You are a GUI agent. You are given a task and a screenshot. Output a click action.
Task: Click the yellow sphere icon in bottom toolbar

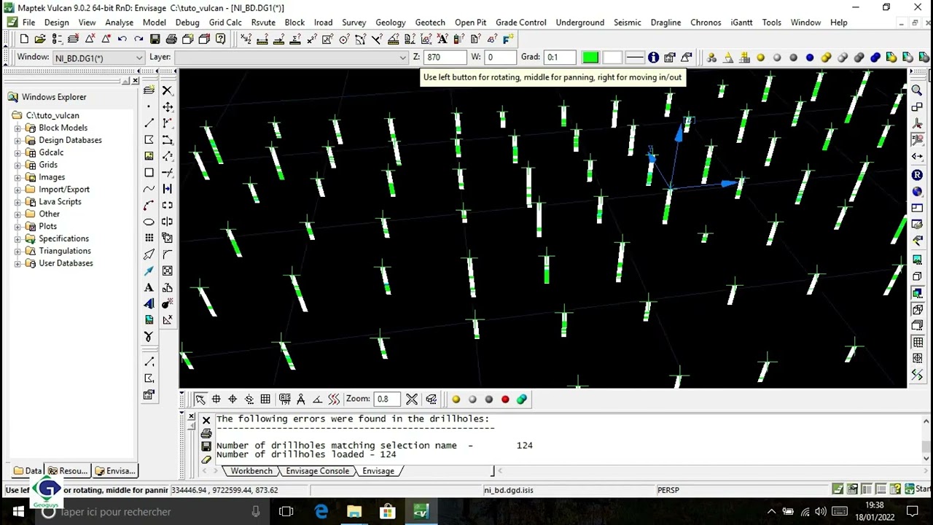[x=456, y=399]
